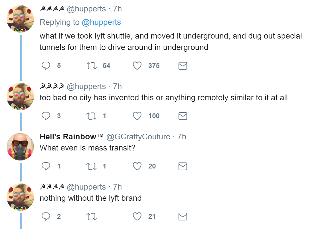Open Hell's Rainbow™ profile name link

[x=72, y=137]
